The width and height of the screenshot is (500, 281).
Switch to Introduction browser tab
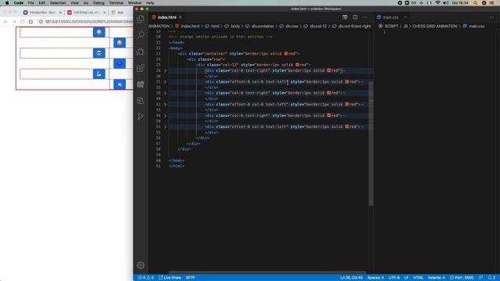[x=42, y=12]
